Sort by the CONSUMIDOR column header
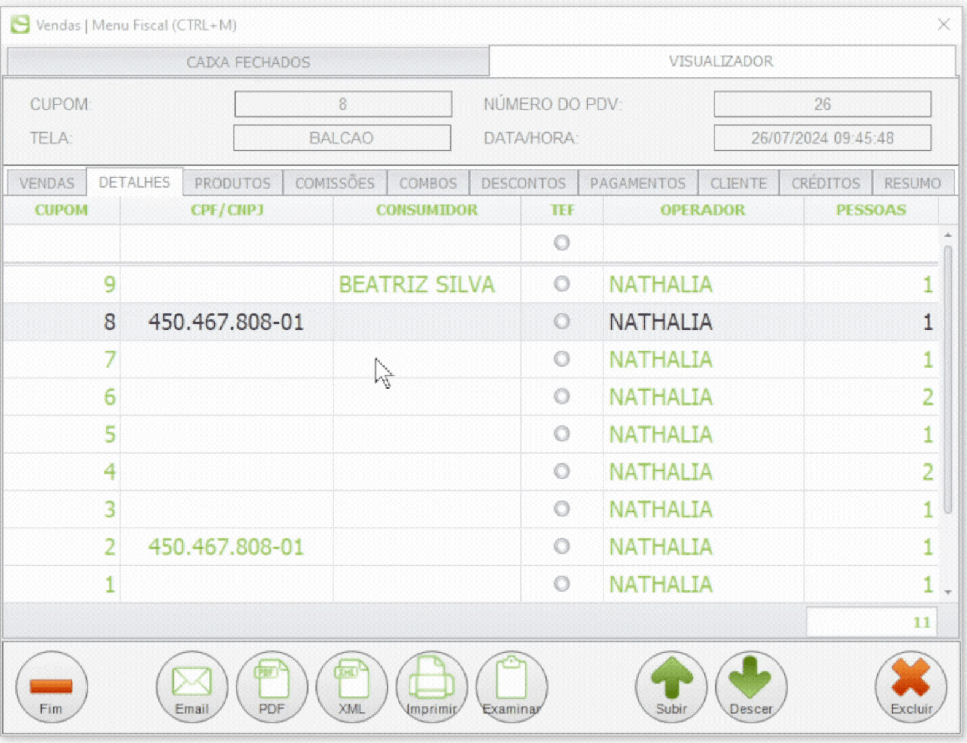Screen dimensions: 967x743 pos(427,210)
